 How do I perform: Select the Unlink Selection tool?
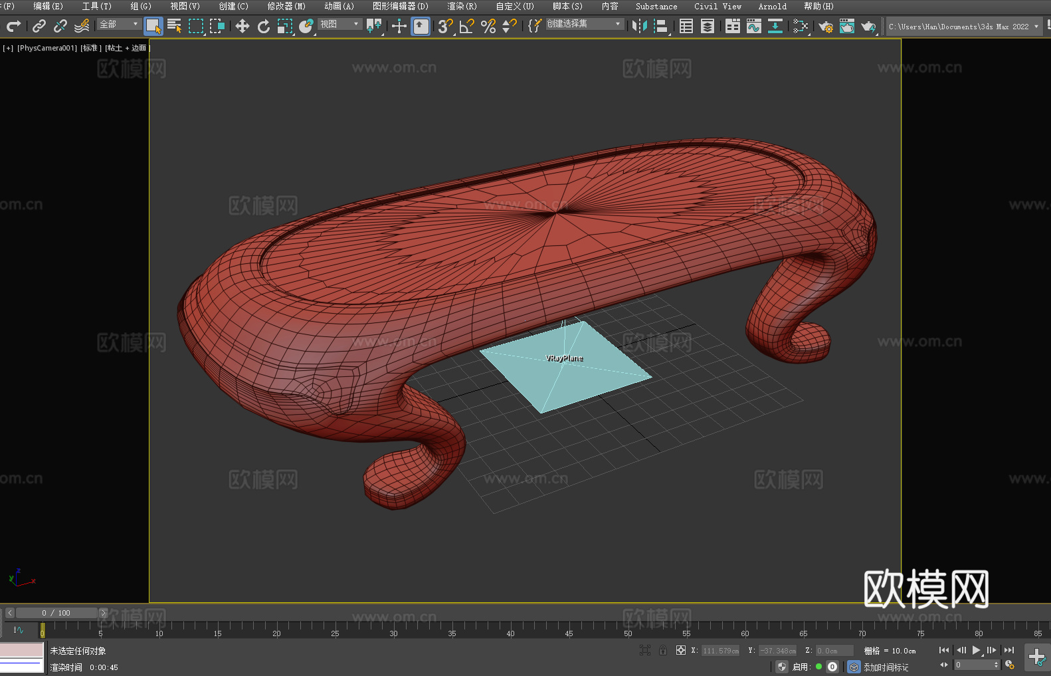(60, 26)
